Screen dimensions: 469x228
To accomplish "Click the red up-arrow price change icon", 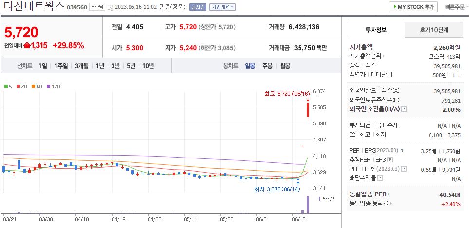I will point(27,45).
